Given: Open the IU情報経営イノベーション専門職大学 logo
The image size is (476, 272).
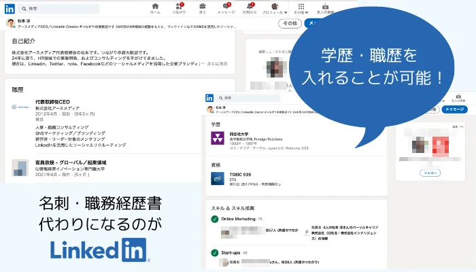Looking at the screenshot, I should [x=20, y=167].
